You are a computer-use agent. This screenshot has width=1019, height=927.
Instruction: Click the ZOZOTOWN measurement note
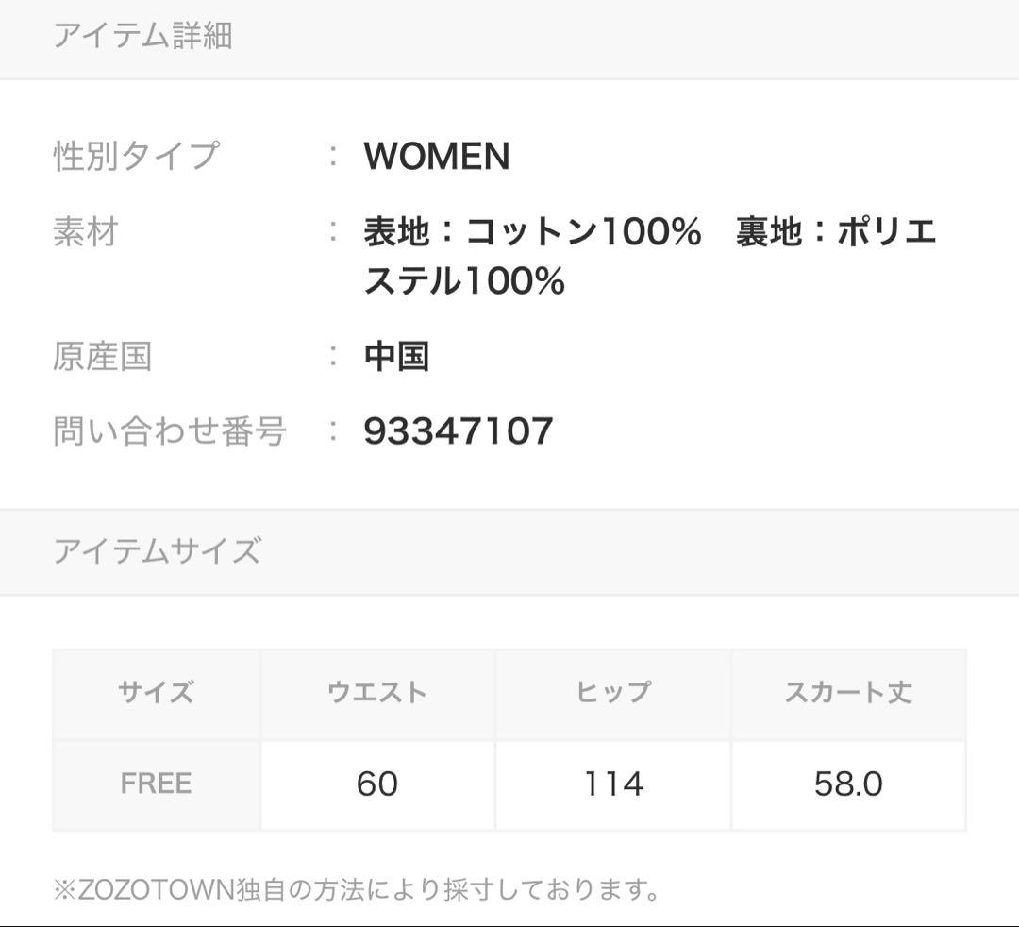coord(357,889)
